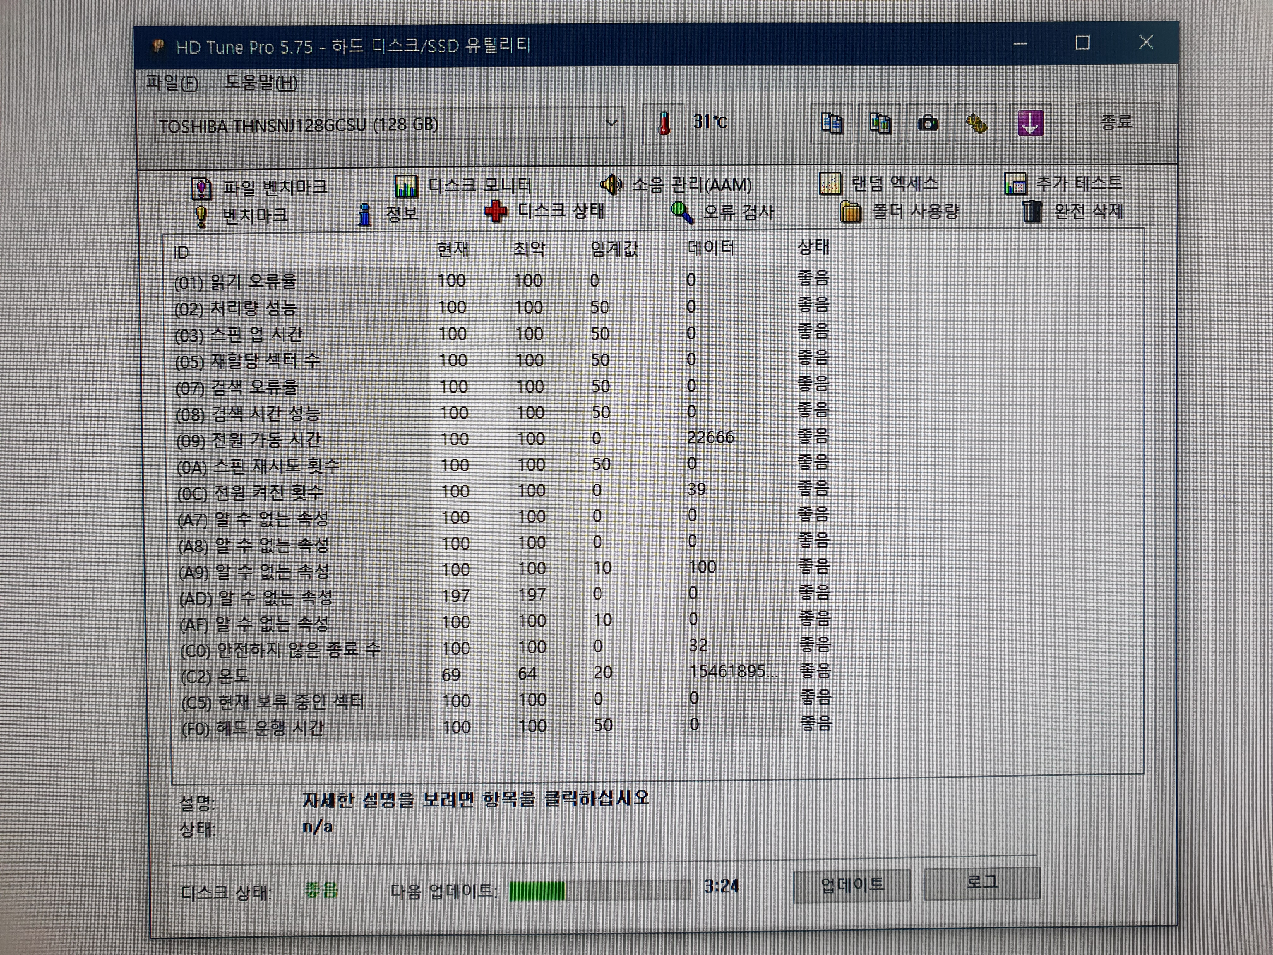Select the (07) 검색 오류율 row
This screenshot has width=1273, height=955.
point(502,387)
